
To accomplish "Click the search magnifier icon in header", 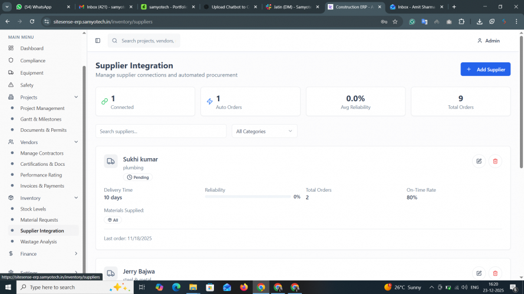I will click(x=114, y=41).
